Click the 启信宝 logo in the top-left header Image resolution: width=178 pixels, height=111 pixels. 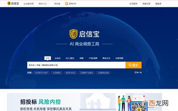click(13, 3)
